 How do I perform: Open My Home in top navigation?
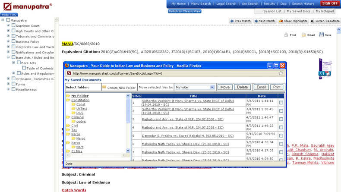coord(178,4)
